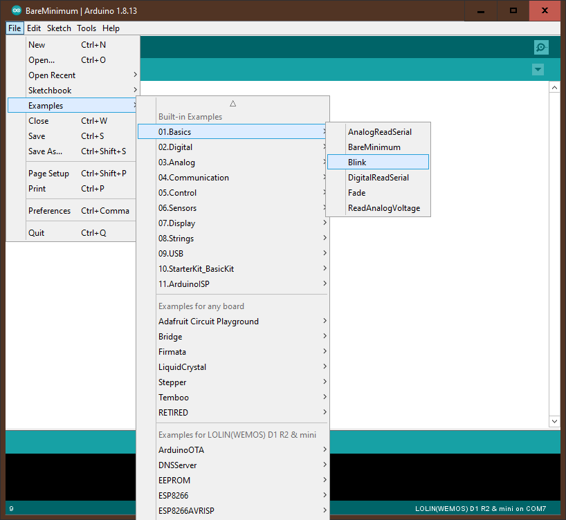Expand the 01.Basics examples

pyautogui.click(x=232, y=131)
